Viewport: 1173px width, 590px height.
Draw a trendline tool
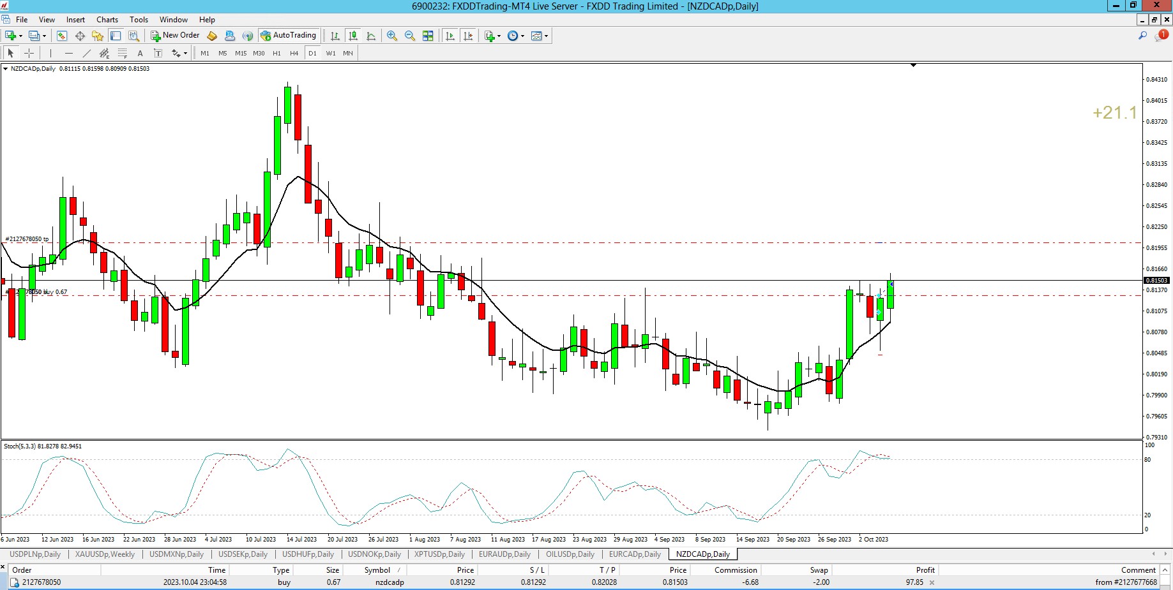[x=86, y=53]
